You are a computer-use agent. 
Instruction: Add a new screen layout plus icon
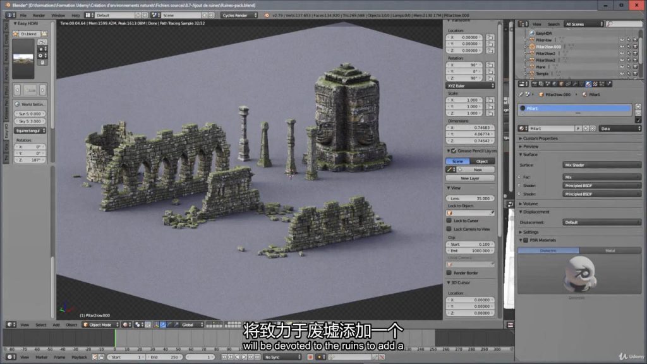(138, 15)
